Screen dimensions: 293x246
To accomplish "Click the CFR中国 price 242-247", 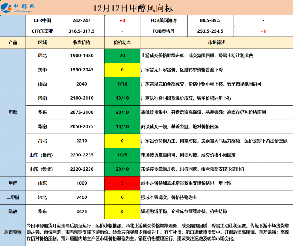I will click(82, 21).
